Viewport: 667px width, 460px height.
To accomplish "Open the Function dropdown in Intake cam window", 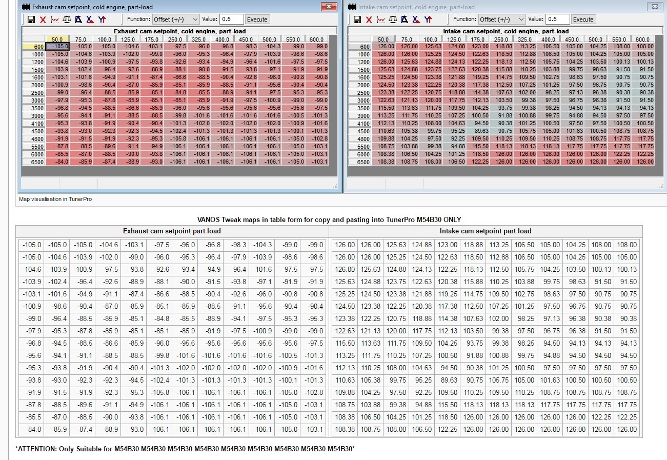I will point(502,19).
